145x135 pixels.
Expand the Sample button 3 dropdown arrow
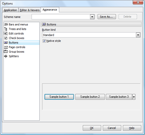coord(134,97)
